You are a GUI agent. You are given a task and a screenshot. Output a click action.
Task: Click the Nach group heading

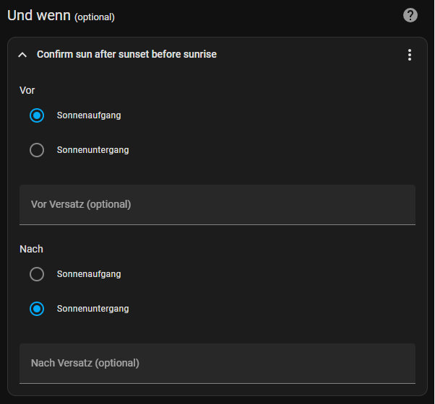pyautogui.click(x=31, y=249)
